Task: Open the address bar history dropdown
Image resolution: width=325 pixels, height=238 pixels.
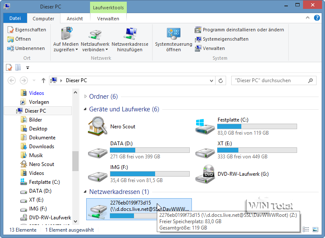Action: tap(211, 80)
